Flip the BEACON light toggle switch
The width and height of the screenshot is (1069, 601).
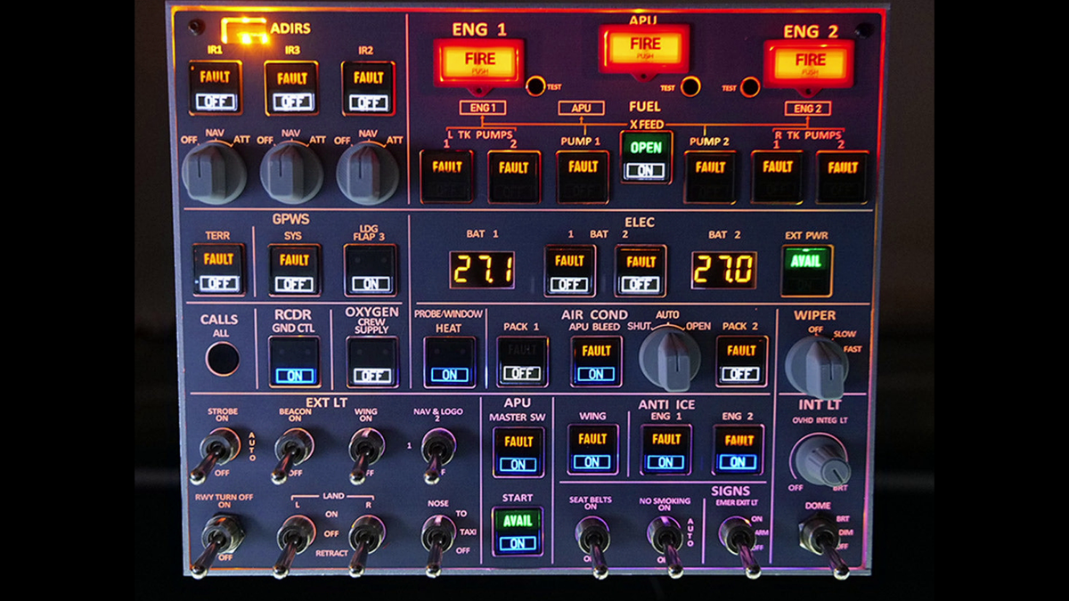[x=291, y=449]
